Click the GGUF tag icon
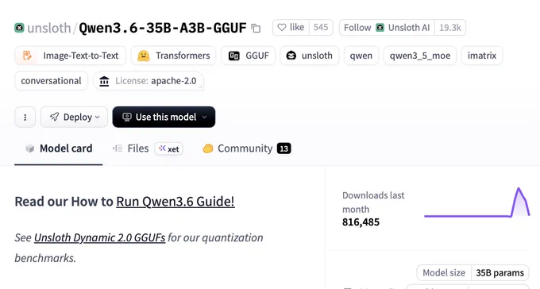540x289 pixels. click(233, 56)
